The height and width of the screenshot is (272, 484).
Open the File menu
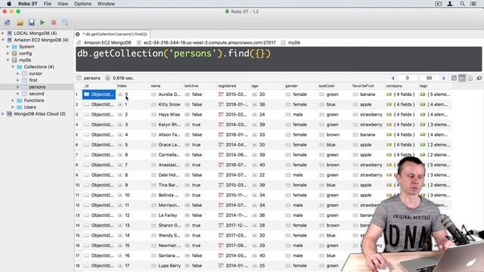click(x=47, y=4)
